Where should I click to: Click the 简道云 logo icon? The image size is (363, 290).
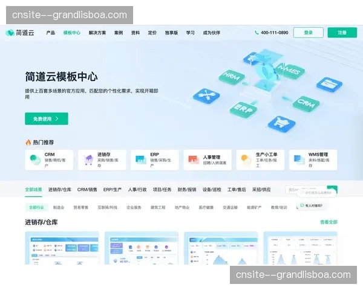10,33
